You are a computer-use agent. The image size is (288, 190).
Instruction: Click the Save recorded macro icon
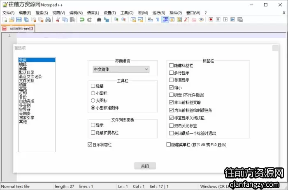tap(240, 19)
